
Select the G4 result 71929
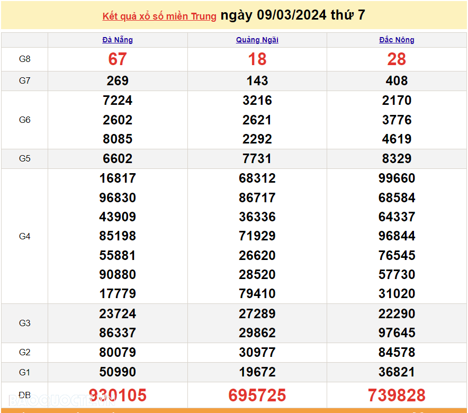257,236
